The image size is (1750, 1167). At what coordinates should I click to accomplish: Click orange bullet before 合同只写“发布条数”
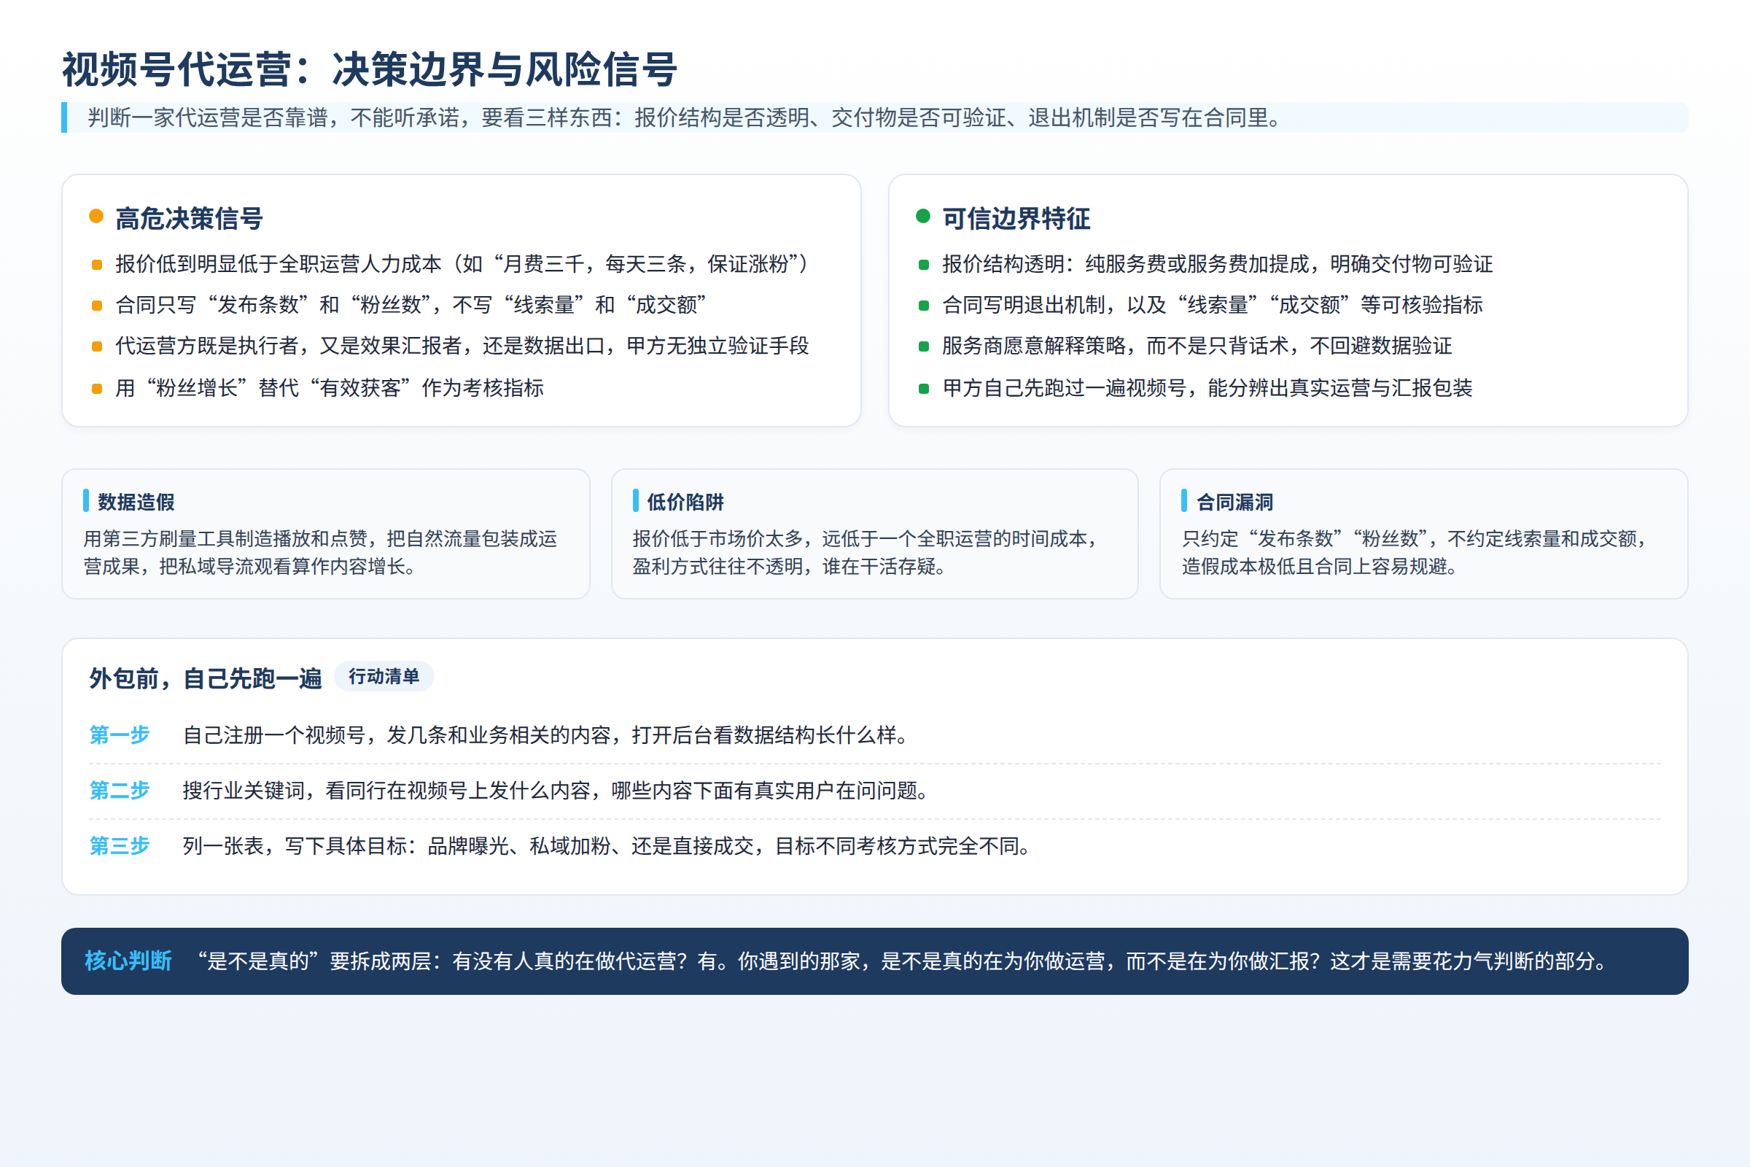pyautogui.click(x=97, y=306)
